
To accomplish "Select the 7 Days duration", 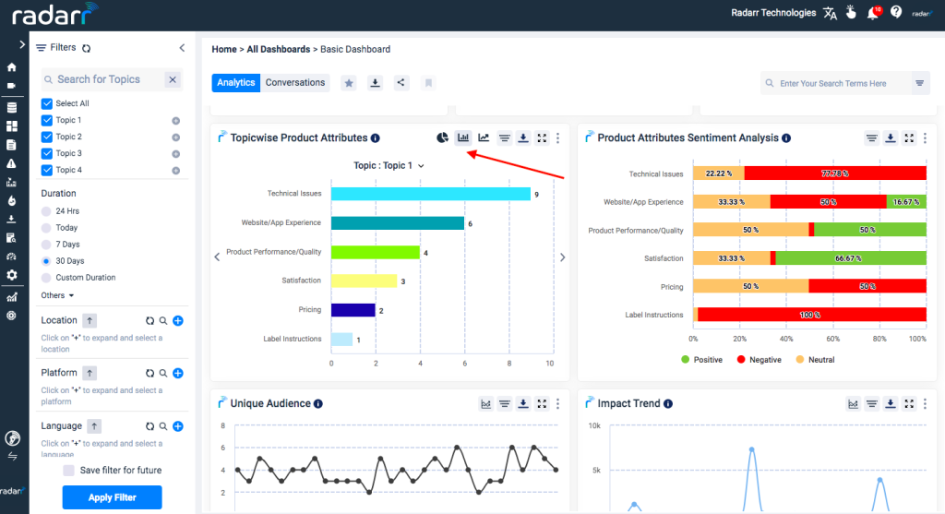I will (x=46, y=245).
